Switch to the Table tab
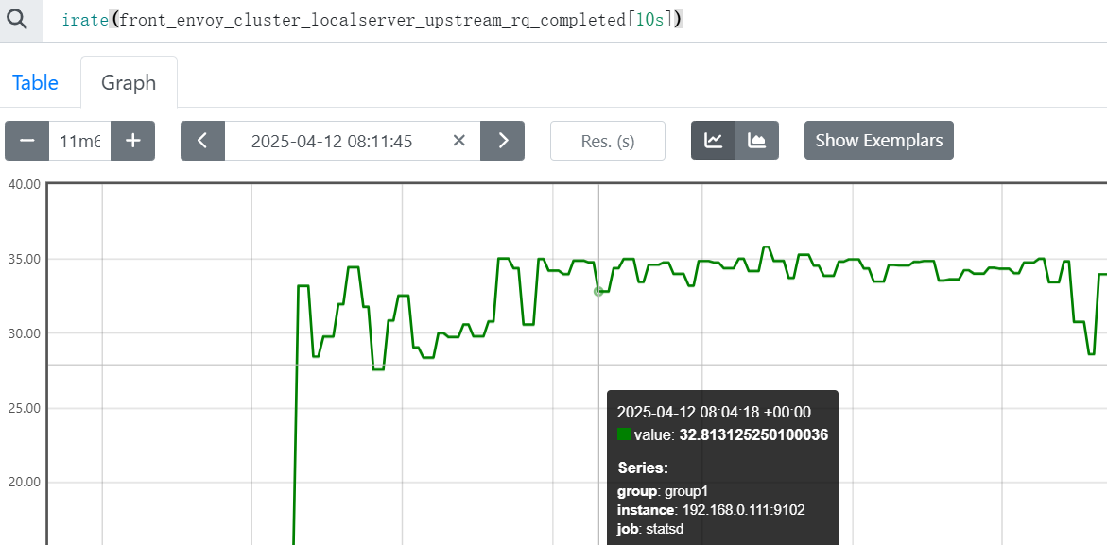 coord(36,83)
